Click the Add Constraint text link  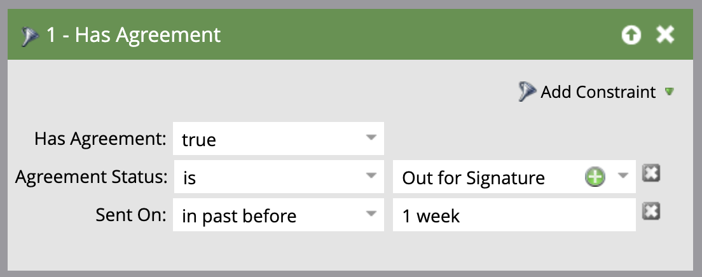(598, 92)
